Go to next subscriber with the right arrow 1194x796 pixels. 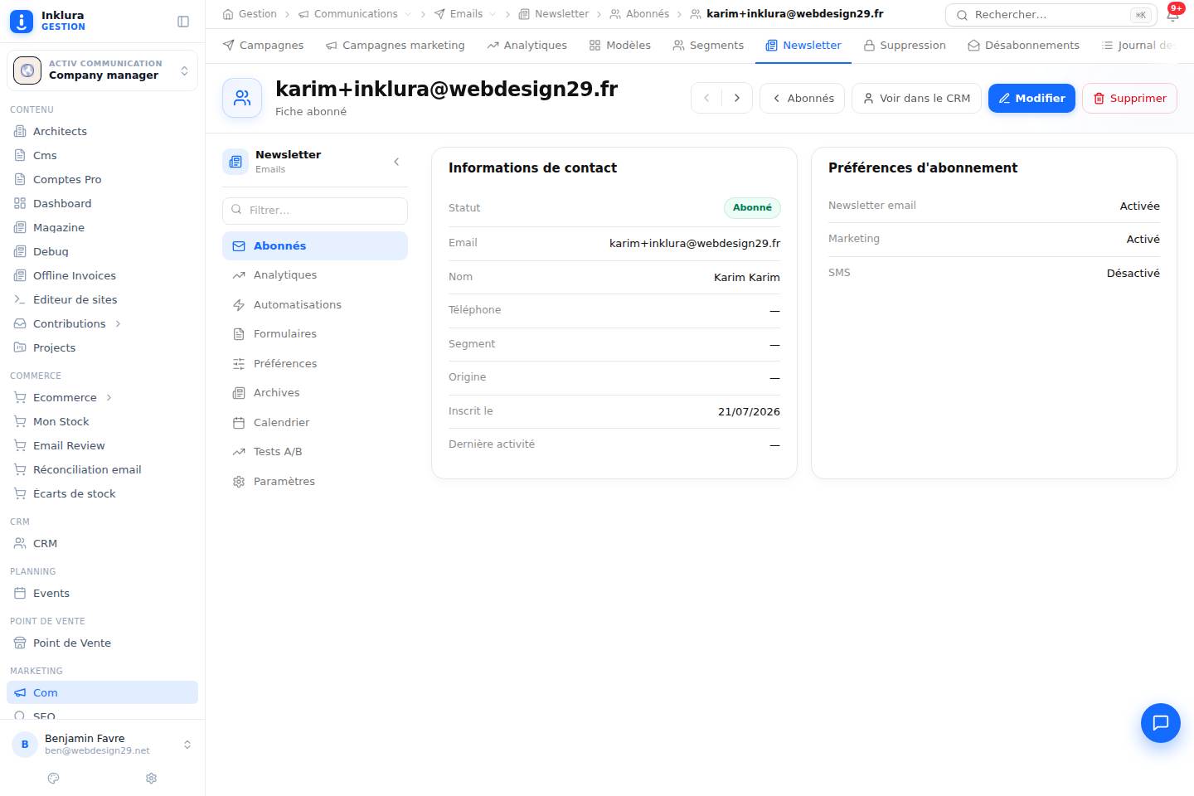[x=736, y=98]
